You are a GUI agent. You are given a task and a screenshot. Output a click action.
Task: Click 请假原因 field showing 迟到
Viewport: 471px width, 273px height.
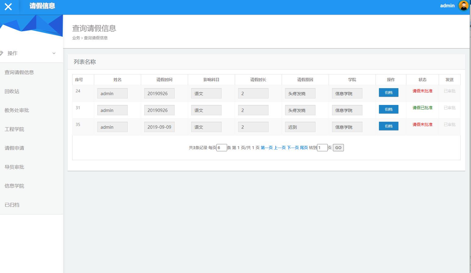tap(300, 127)
